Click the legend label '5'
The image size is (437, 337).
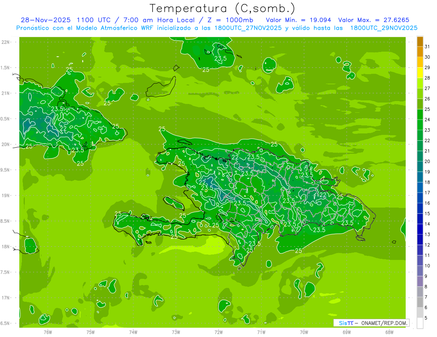tap(426, 318)
